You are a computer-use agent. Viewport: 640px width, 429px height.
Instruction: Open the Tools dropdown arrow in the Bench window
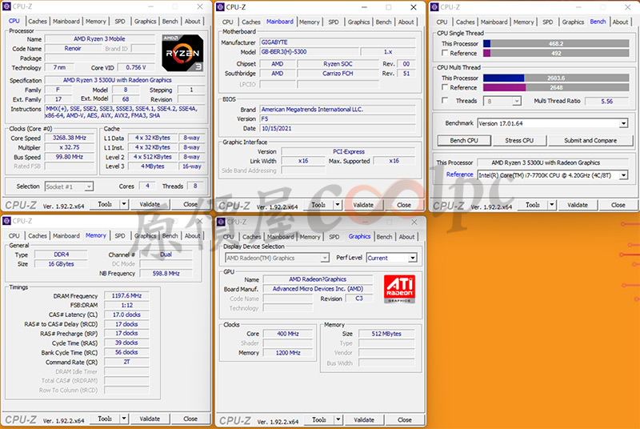click(552, 205)
